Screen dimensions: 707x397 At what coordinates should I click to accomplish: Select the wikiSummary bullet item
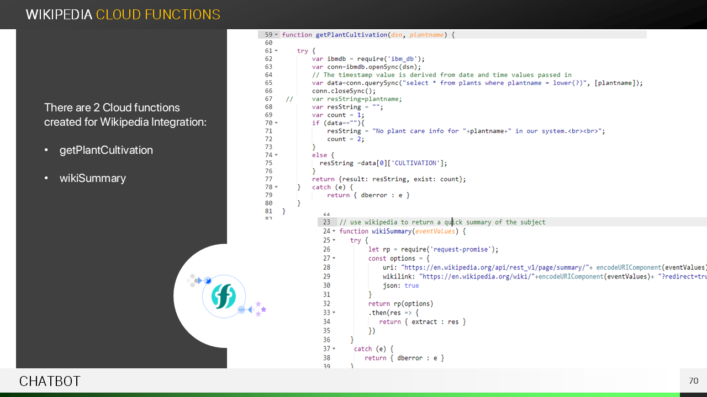(x=93, y=178)
